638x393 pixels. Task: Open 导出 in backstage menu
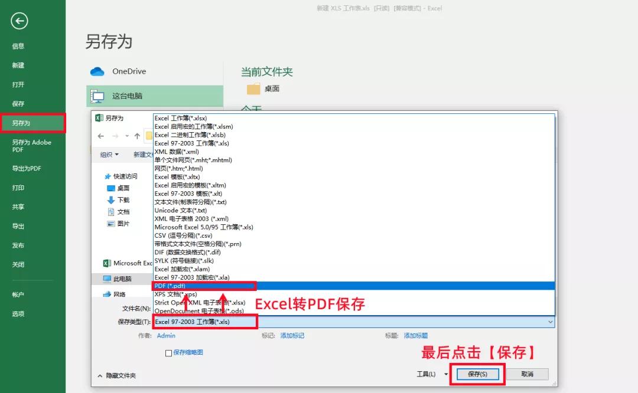(18, 226)
